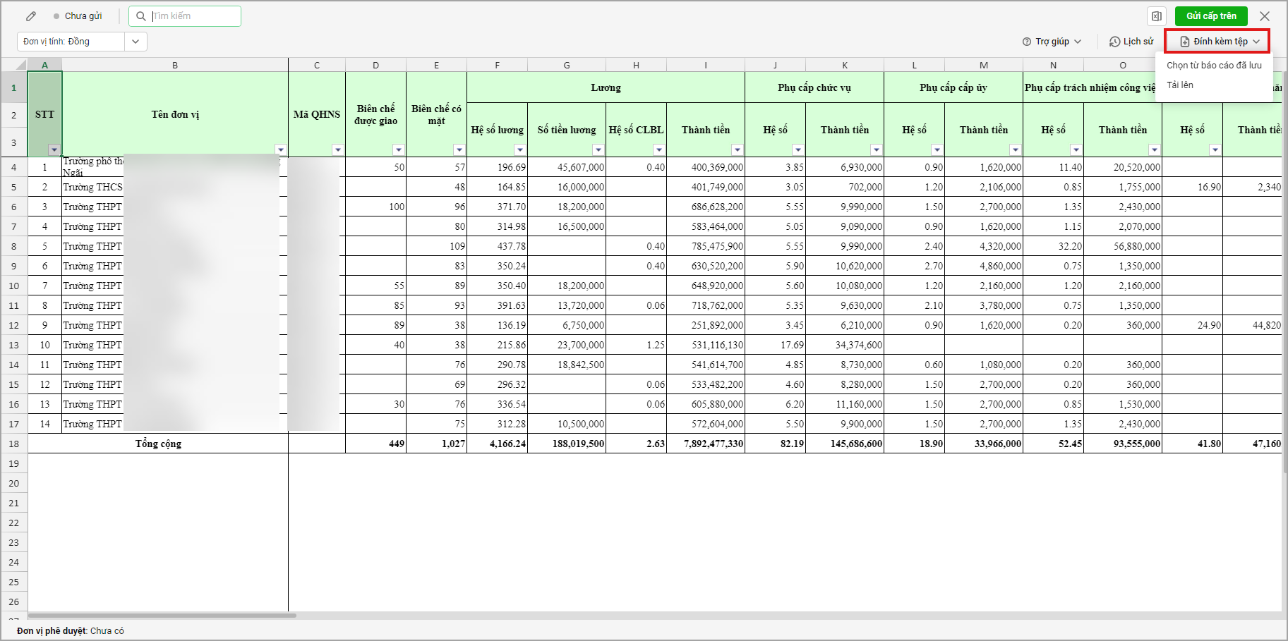
Task: Open filter on Hệ số lương column
Action: pos(519,149)
